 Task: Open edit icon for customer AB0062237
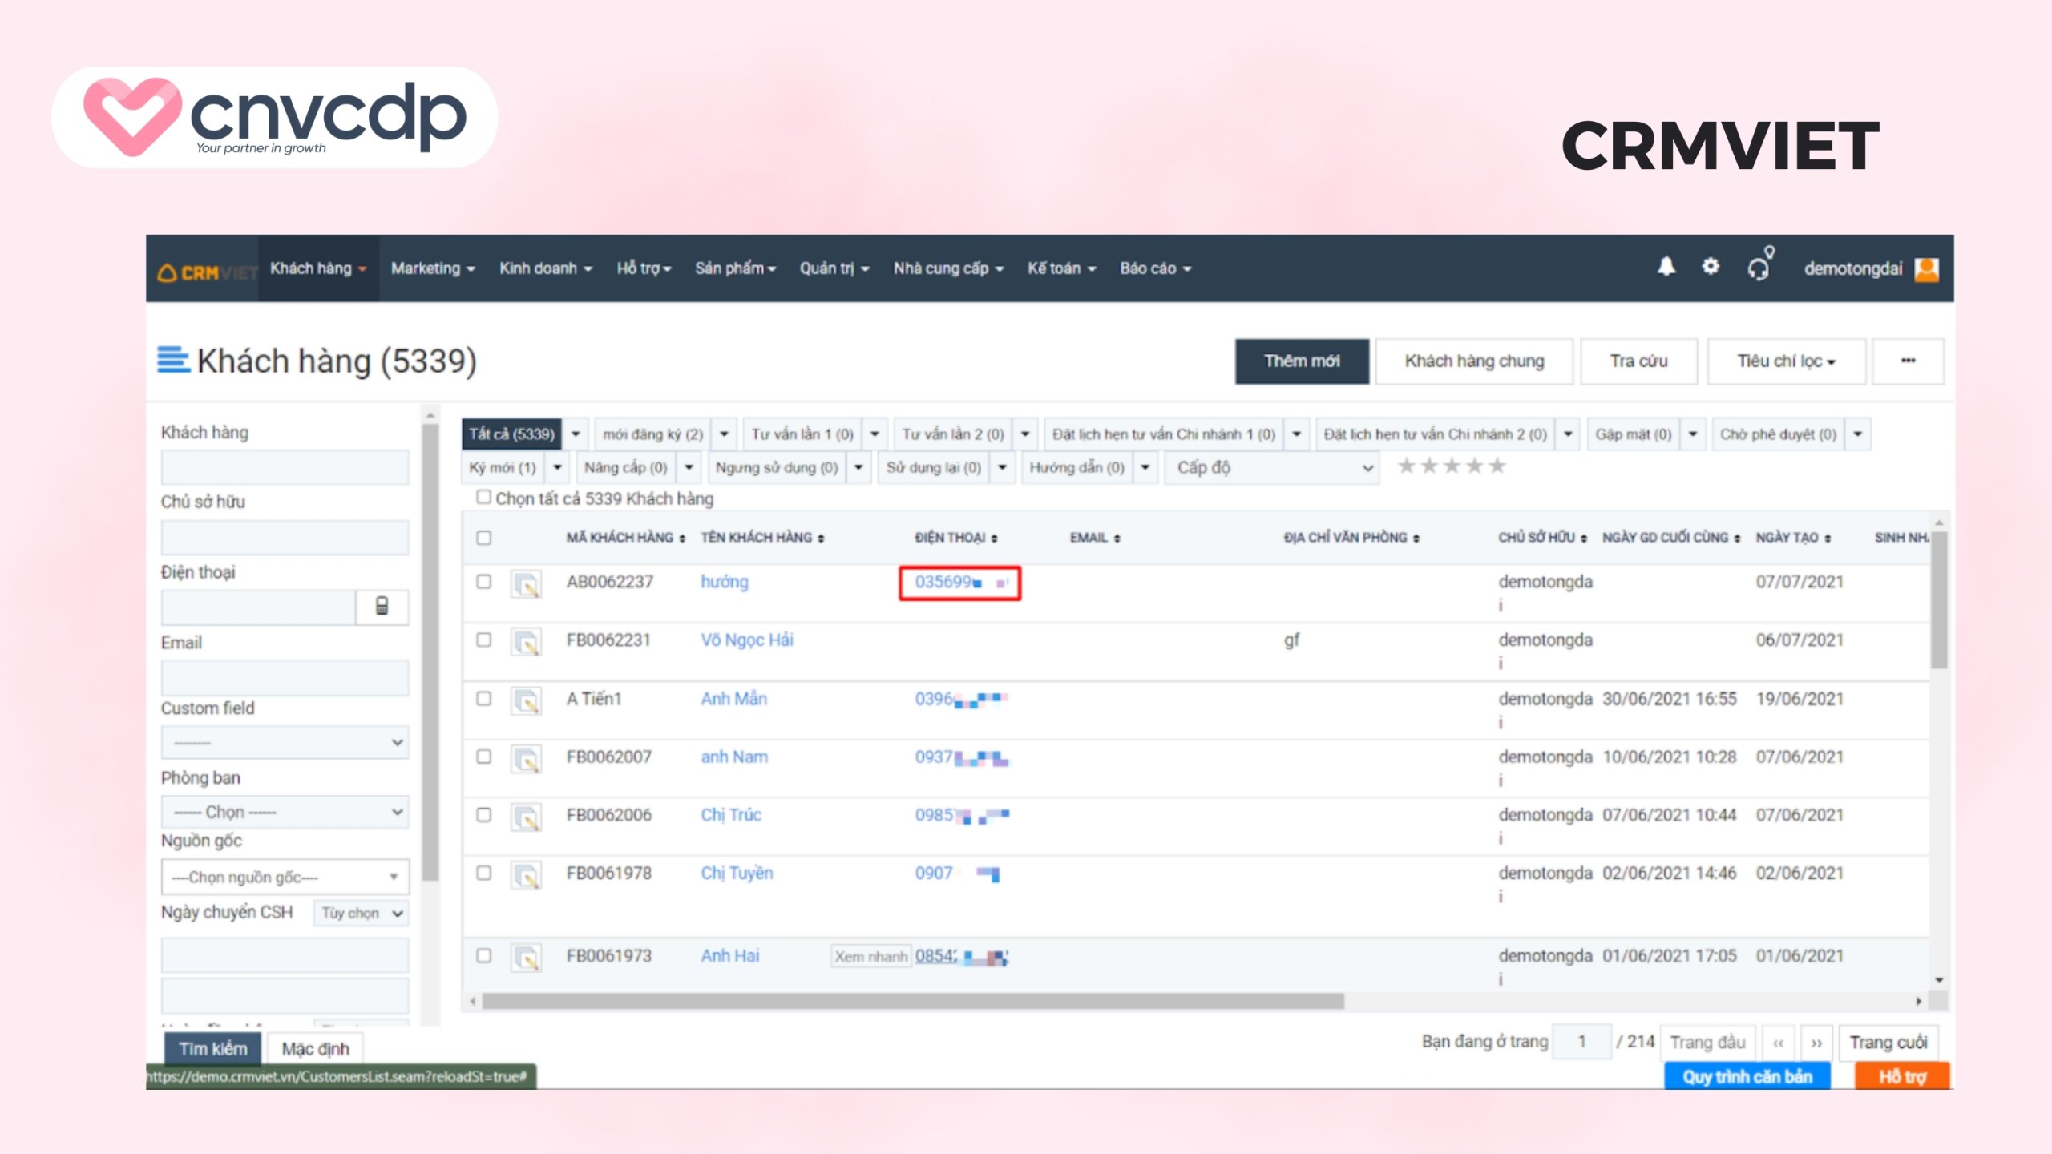pos(527,584)
